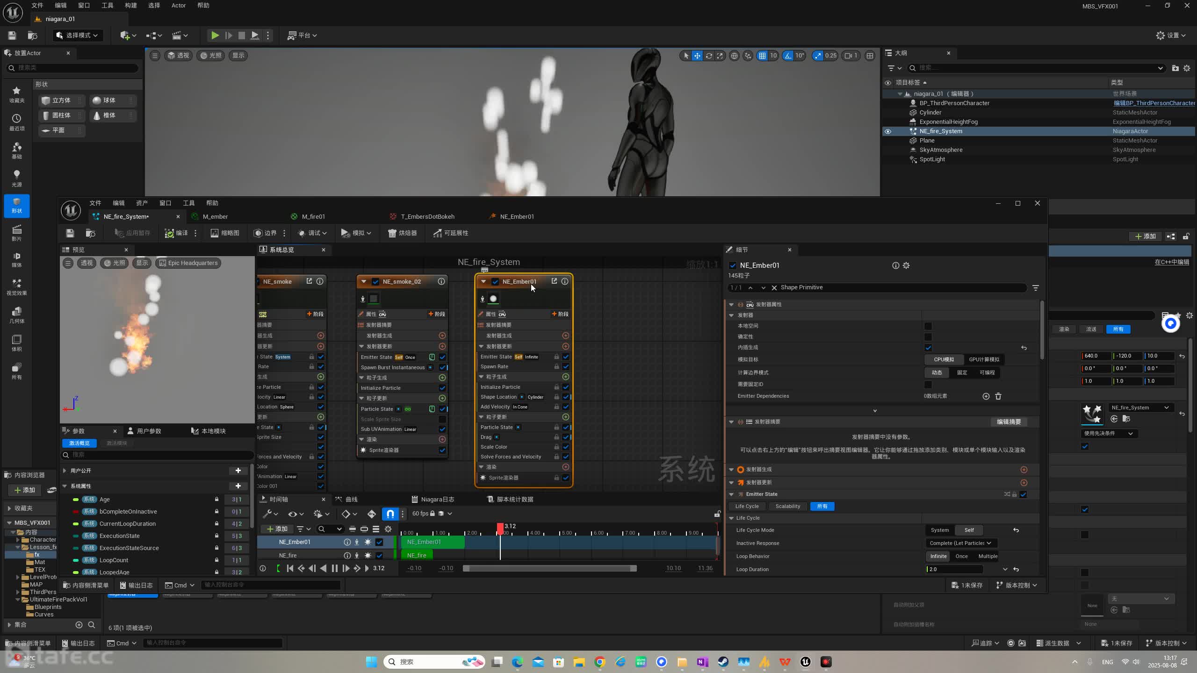Toggle world/local coordinate globe icon
Screen dimensions: 1197x673
(735, 56)
